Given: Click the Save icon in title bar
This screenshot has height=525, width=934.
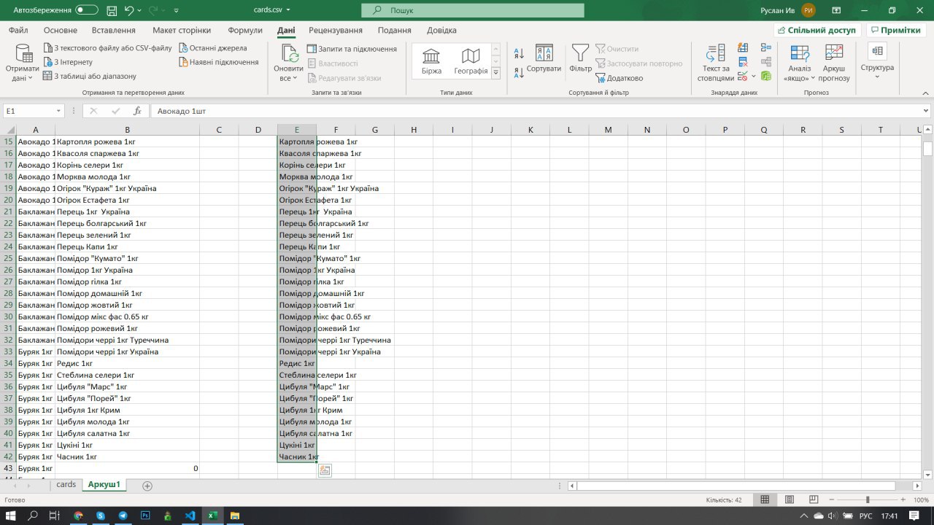Looking at the screenshot, I should 111,10.
